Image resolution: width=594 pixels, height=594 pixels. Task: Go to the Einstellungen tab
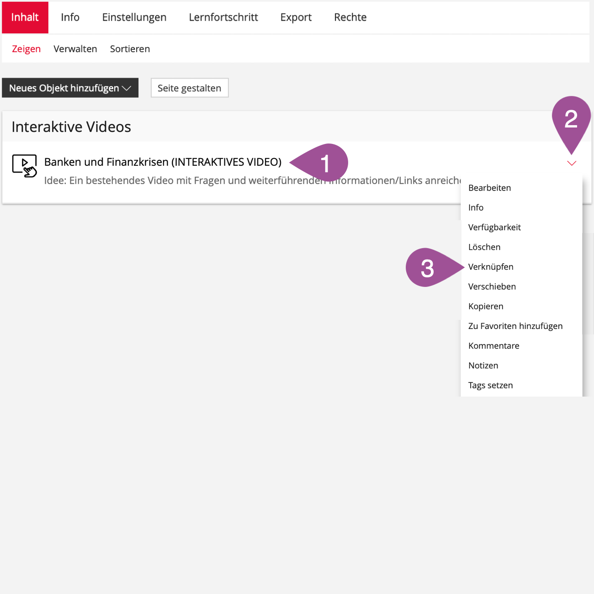(134, 17)
